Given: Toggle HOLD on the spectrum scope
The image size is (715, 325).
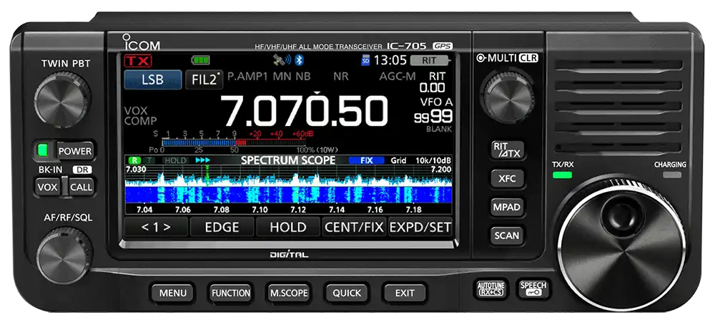Looking at the screenshot, I should [288, 227].
